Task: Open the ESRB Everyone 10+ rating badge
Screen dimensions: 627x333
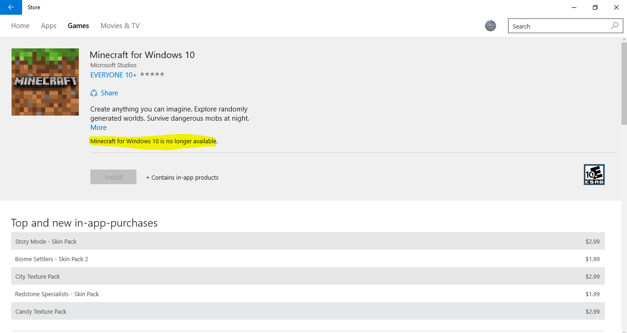Action: tap(594, 175)
